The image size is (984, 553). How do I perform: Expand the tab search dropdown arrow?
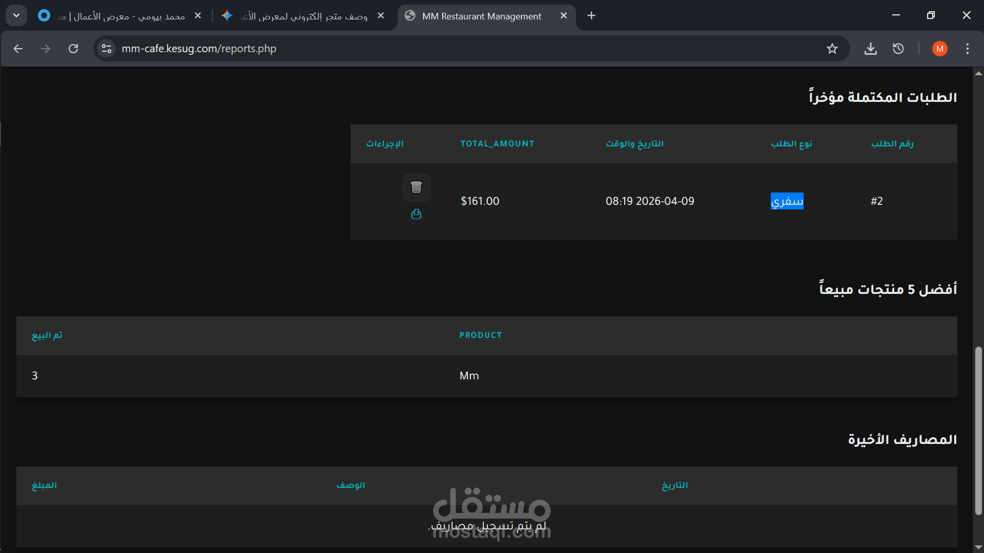tap(16, 15)
